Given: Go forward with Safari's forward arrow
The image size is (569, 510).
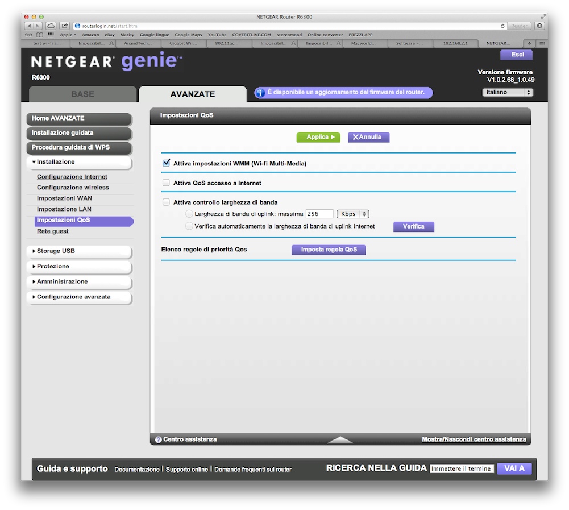Looking at the screenshot, I should coord(38,26).
